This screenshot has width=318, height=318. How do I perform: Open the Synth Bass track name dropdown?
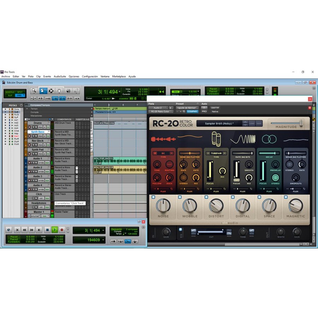click(x=49, y=132)
